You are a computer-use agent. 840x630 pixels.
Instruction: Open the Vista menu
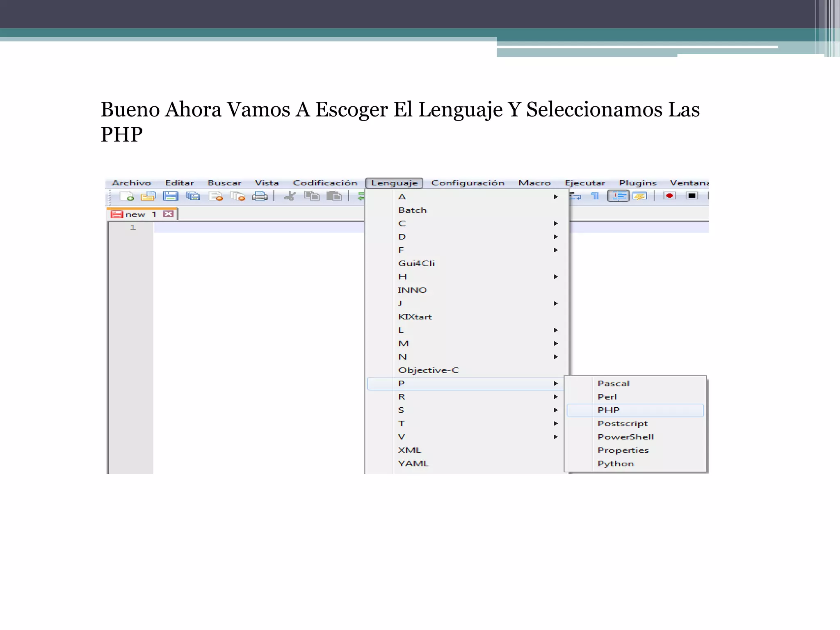point(267,183)
